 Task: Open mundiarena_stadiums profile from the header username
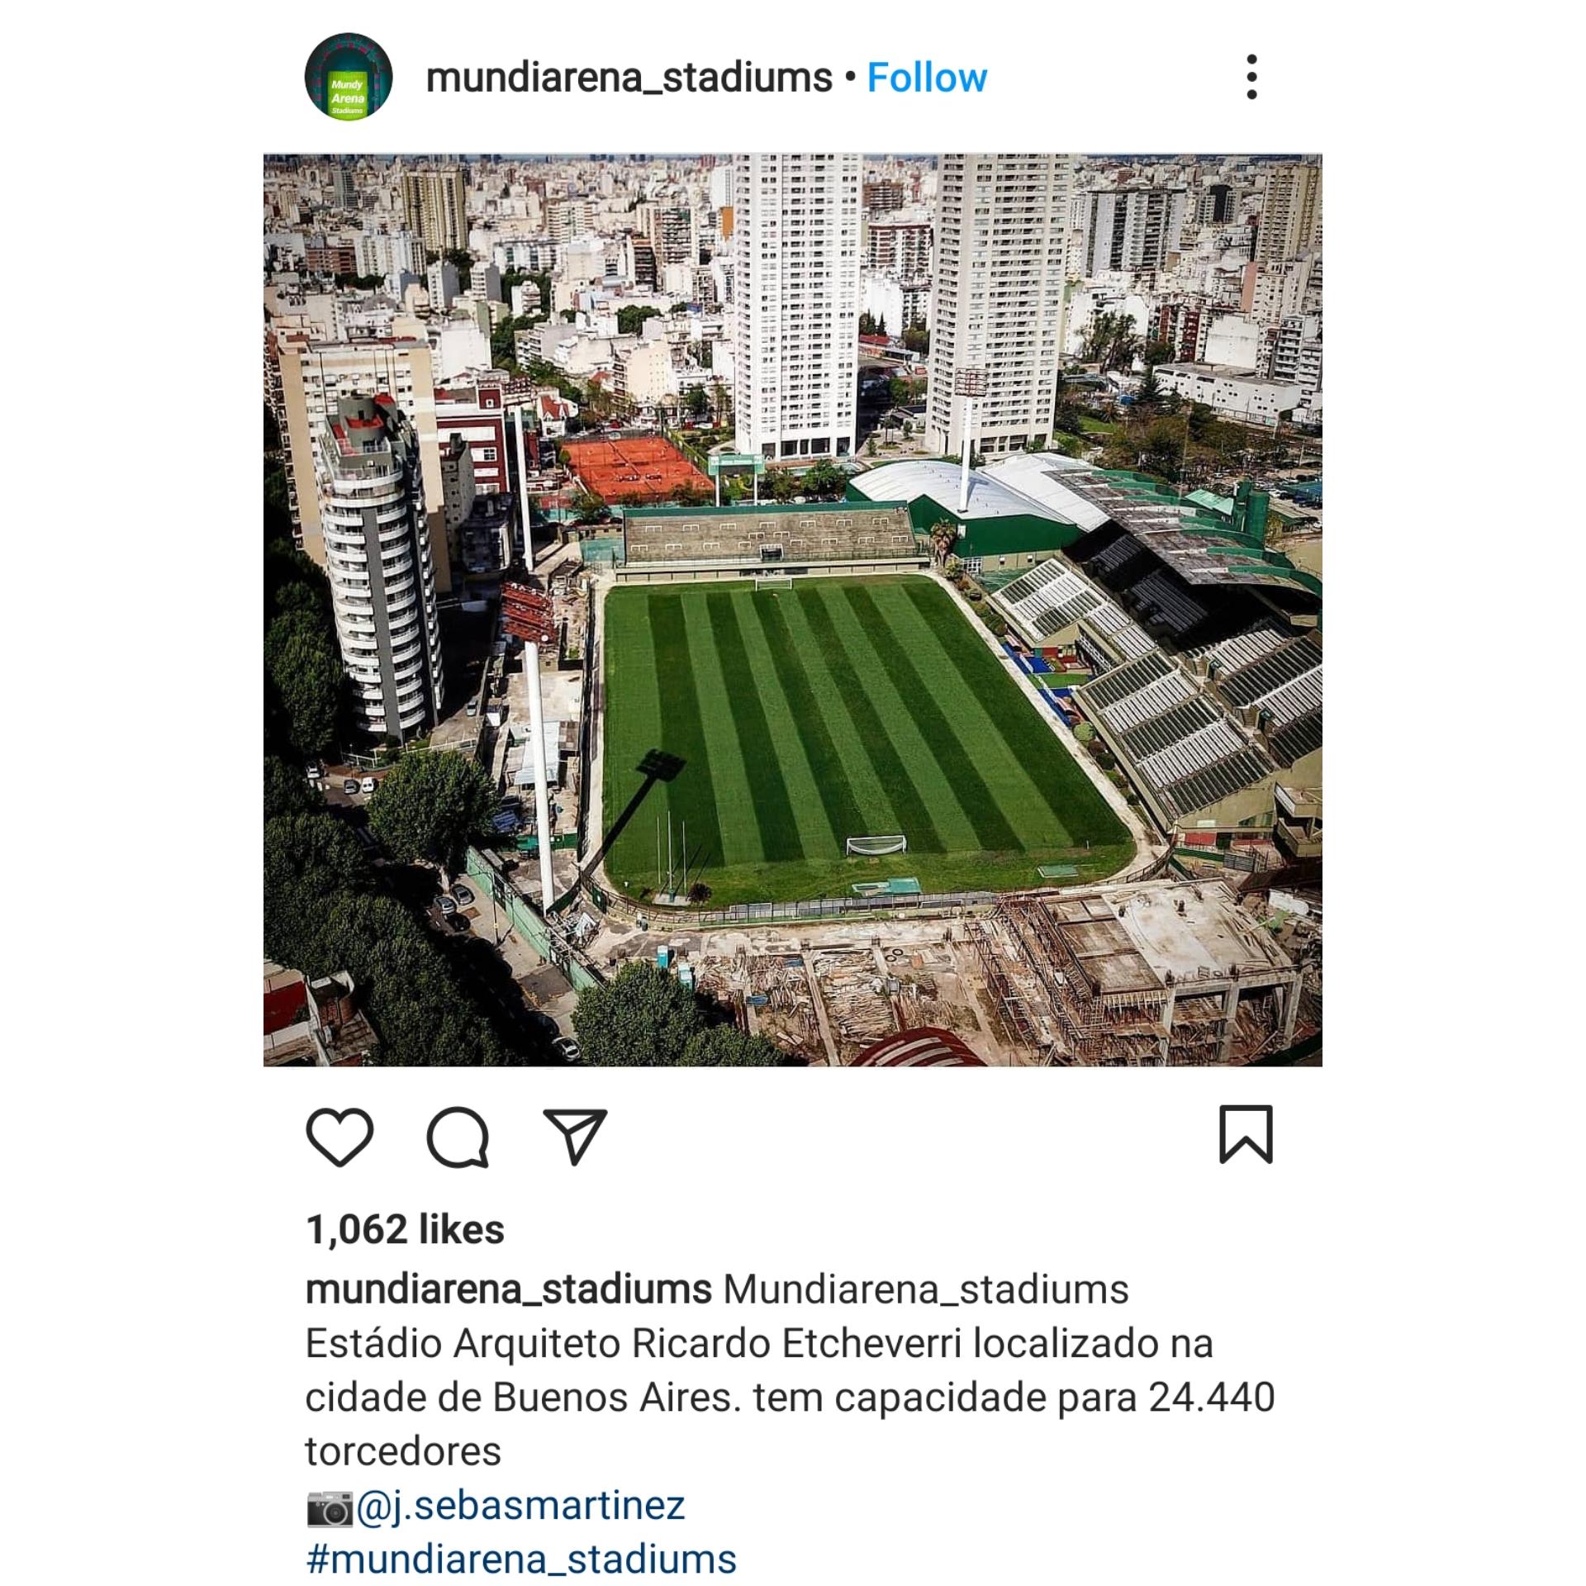click(629, 78)
